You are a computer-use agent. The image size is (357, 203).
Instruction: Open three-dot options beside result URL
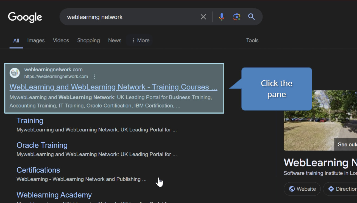pos(94,77)
